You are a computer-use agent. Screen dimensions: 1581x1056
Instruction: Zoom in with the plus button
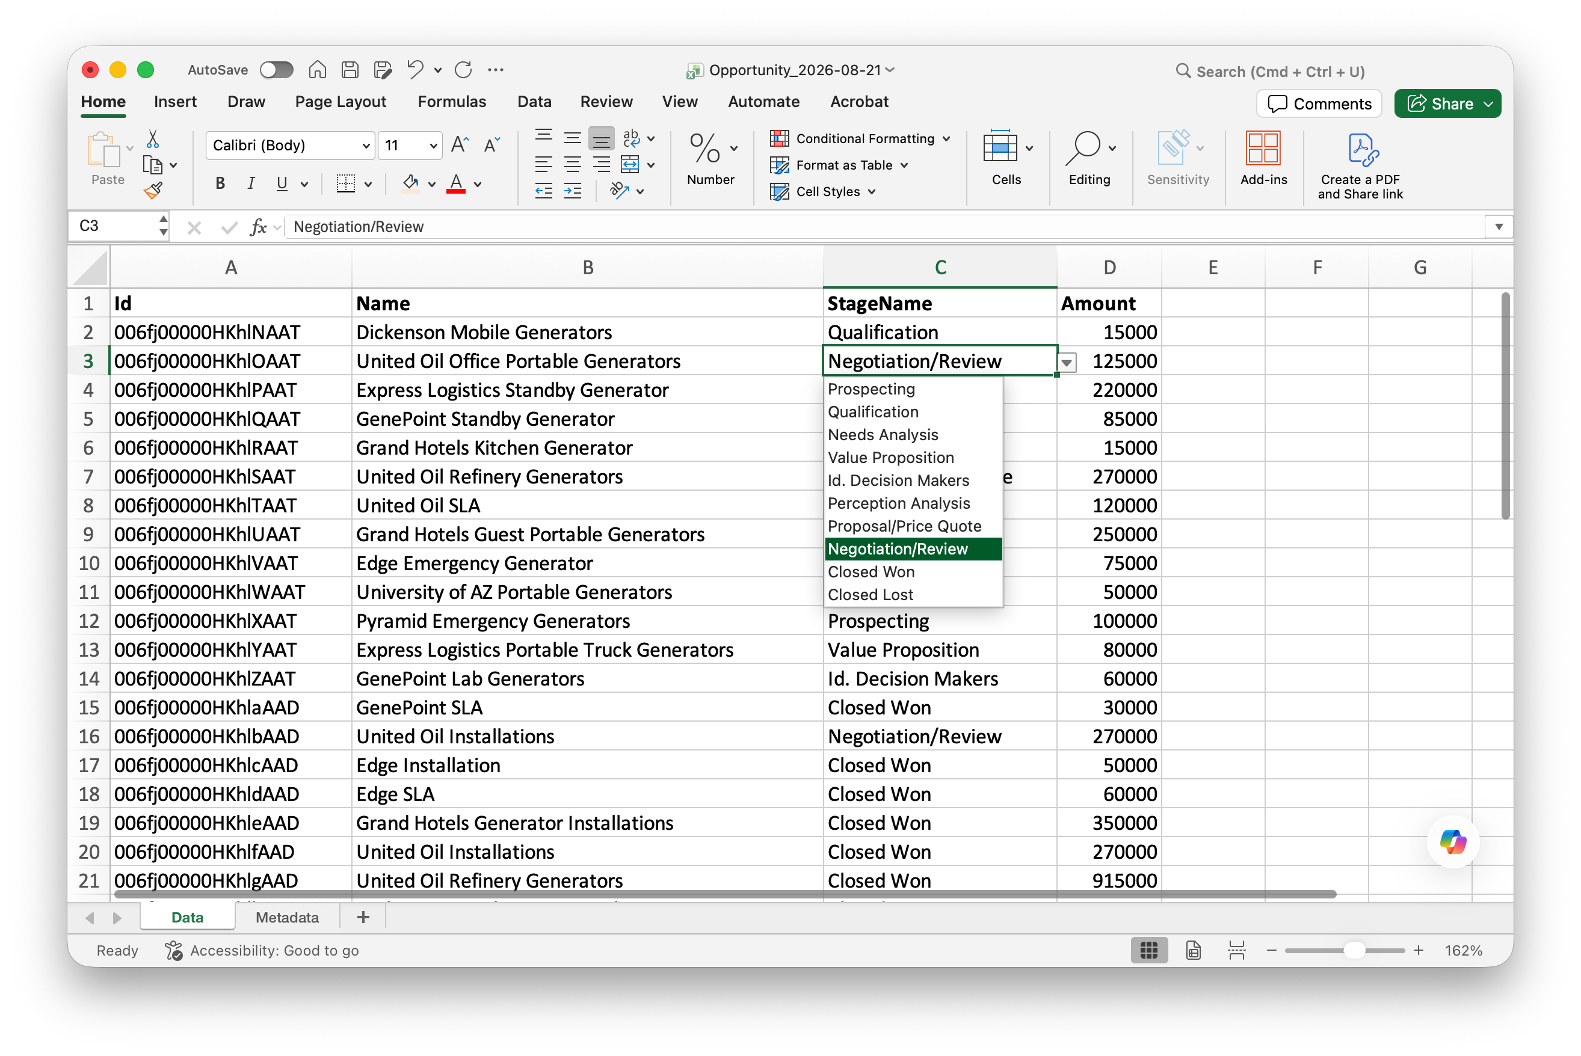1418,950
